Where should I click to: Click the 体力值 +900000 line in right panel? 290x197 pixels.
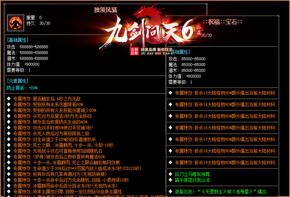pyautogui.click(x=185, y=76)
